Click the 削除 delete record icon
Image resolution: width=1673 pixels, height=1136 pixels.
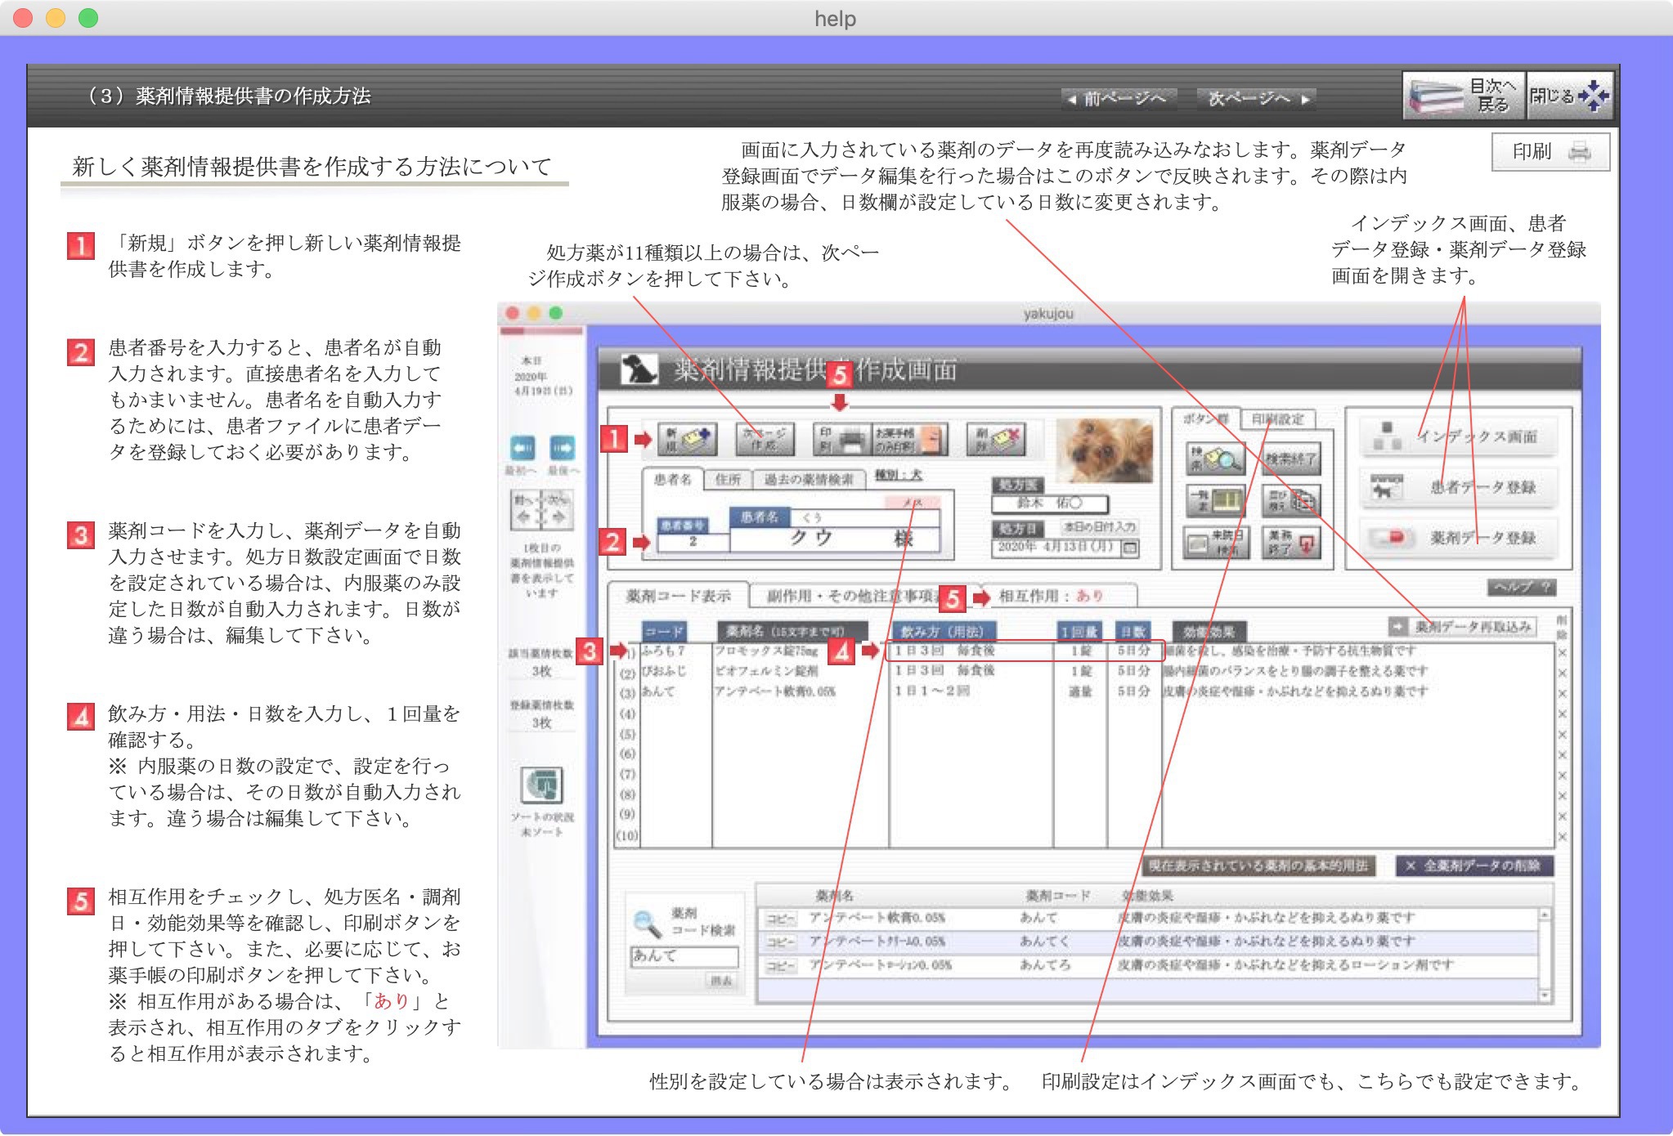994,440
